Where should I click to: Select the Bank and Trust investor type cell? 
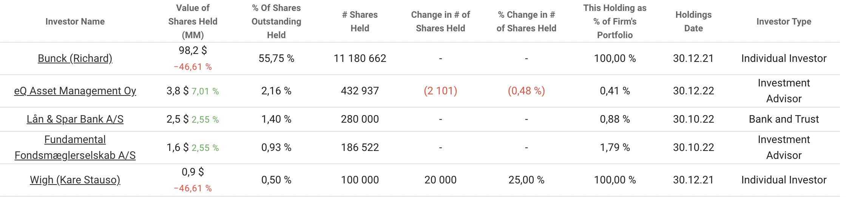784,119
